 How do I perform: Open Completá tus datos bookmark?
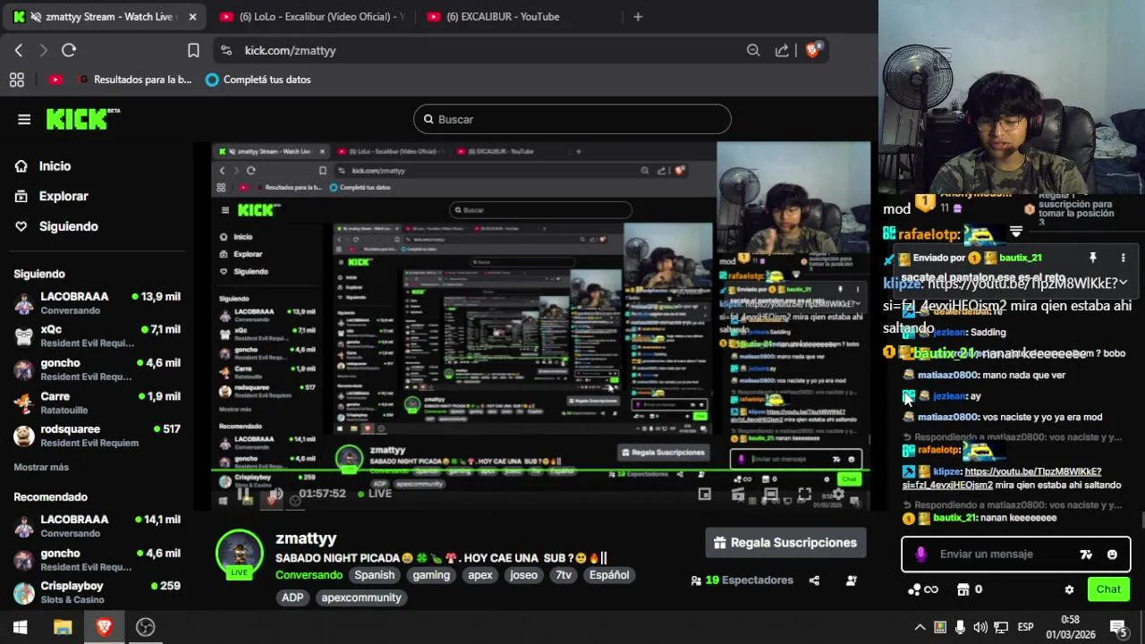coord(258,80)
